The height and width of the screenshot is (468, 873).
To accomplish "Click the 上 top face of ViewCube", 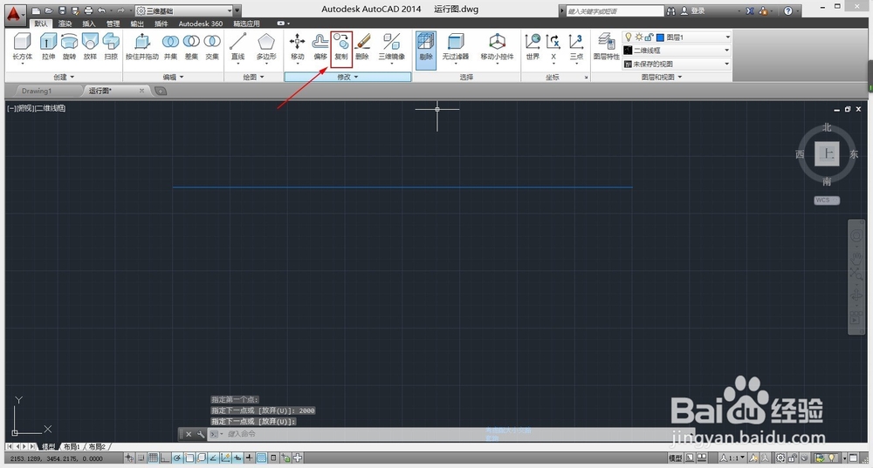I will pyautogui.click(x=828, y=153).
